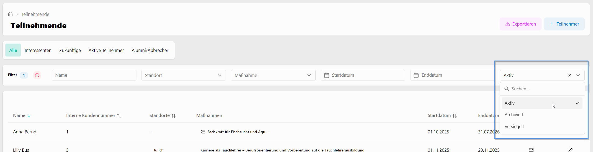Open the Anna Bernd participant link

[25, 132]
